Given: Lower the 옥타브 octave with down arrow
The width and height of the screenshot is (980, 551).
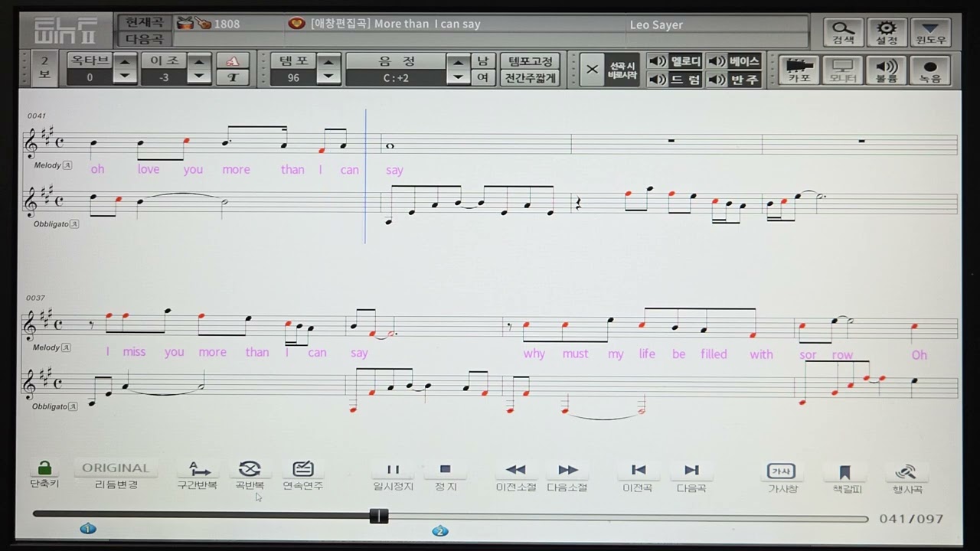Looking at the screenshot, I should click(125, 77).
